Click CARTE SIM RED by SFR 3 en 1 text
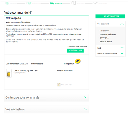Screen dimensions: 132x114 [x=26, y=71]
